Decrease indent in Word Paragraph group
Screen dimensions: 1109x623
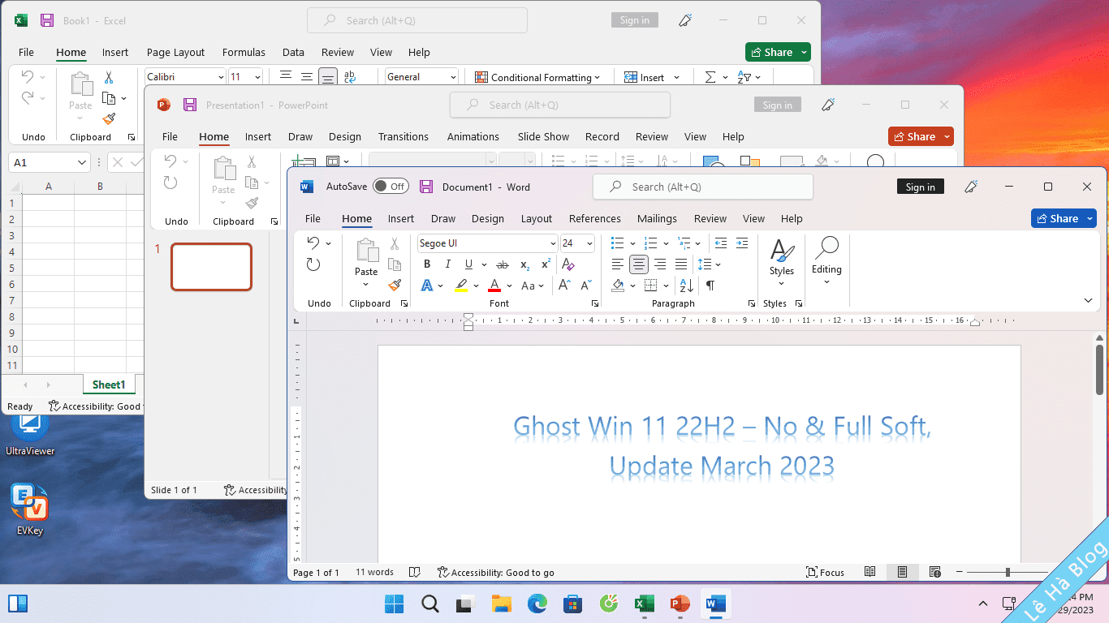721,243
